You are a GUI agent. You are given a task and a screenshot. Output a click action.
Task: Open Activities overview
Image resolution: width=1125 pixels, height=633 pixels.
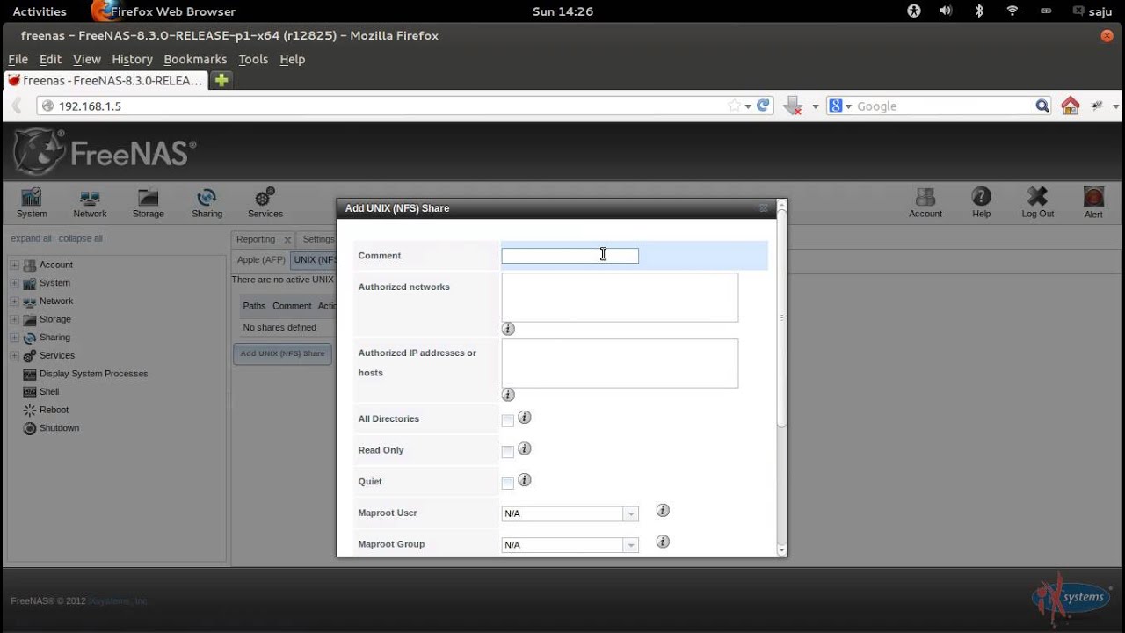click(x=40, y=11)
